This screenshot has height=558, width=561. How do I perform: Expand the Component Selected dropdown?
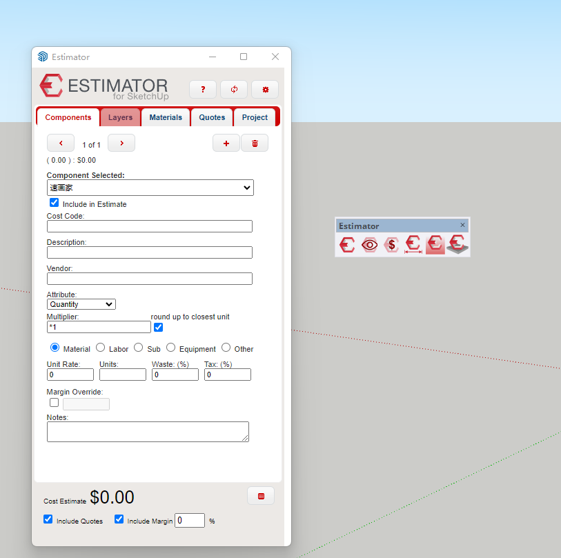(150, 188)
